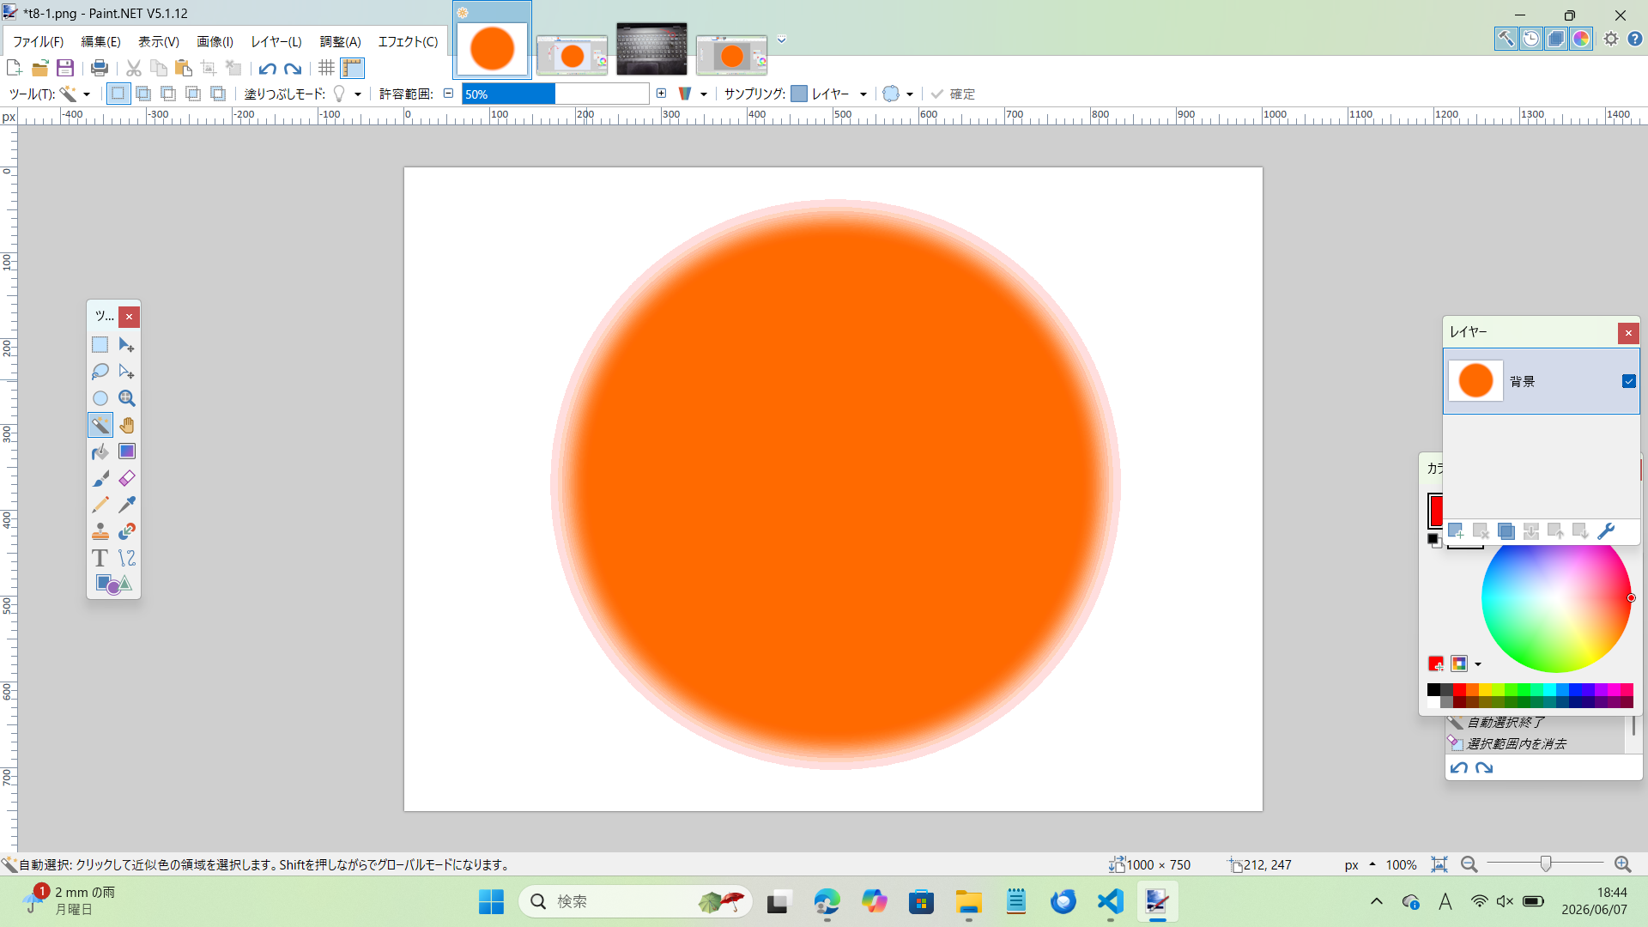Image resolution: width=1648 pixels, height=927 pixels.
Task: Choose Intersect selection mode
Action: click(x=193, y=94)
